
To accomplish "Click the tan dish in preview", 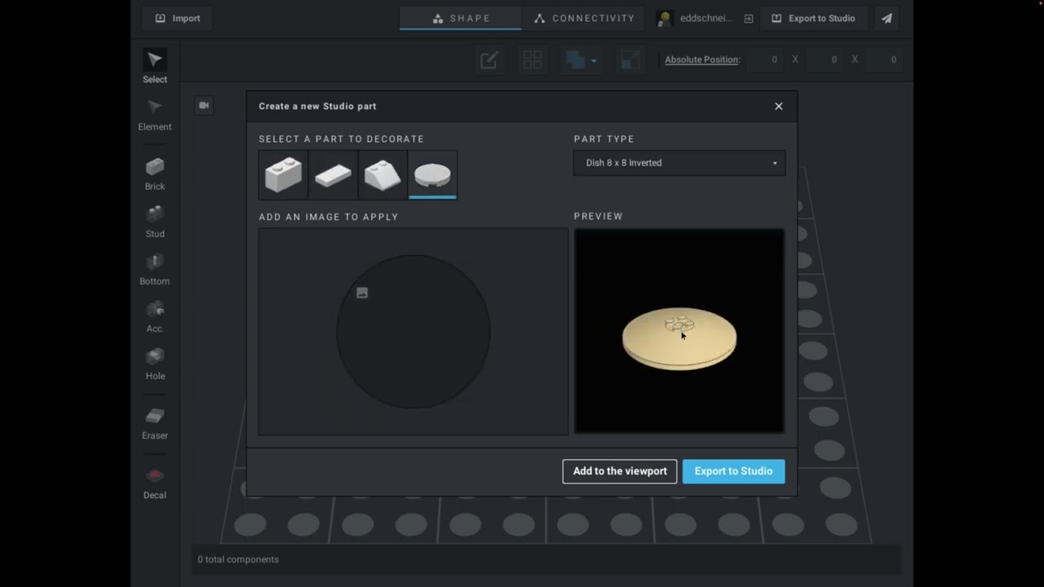I will tap(679, 338).
